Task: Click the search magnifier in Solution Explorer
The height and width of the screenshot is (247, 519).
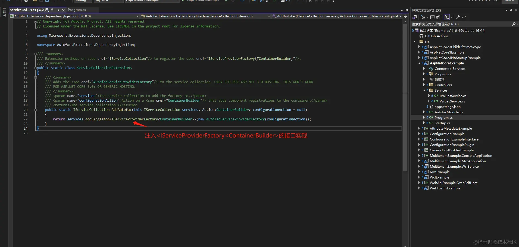Action: point(514,24)
